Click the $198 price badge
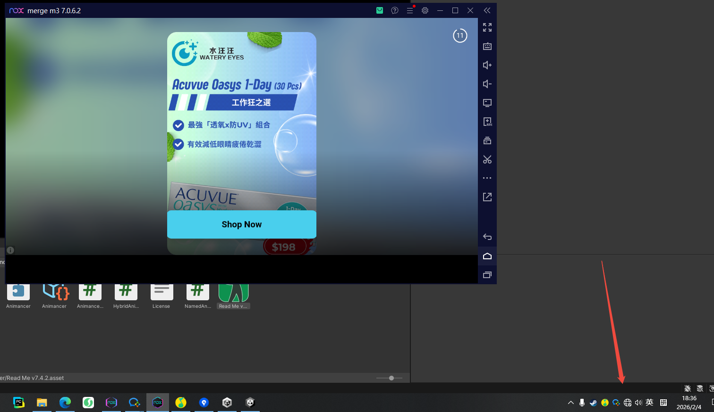This screenshot has width=714, height=412. coord(285,246)
